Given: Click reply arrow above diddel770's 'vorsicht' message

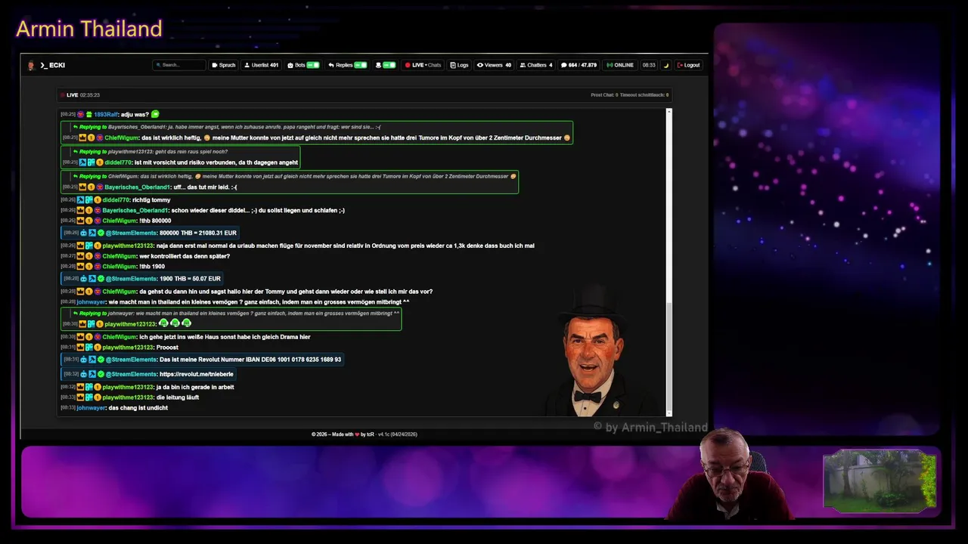Looking at the screenshot, I should pos(76,151).
